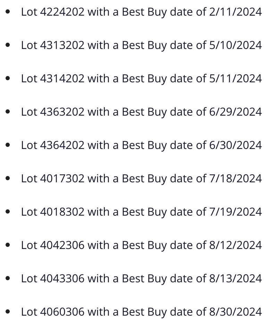Click the date 7/18/2024
Image resolution: width=271 pixels, height=325 pixels.
236,179
